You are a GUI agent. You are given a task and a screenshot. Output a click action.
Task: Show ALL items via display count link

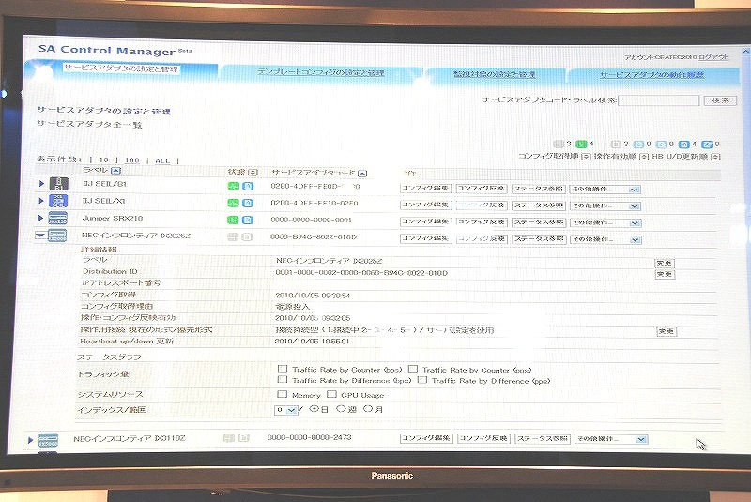click(162, 160)
